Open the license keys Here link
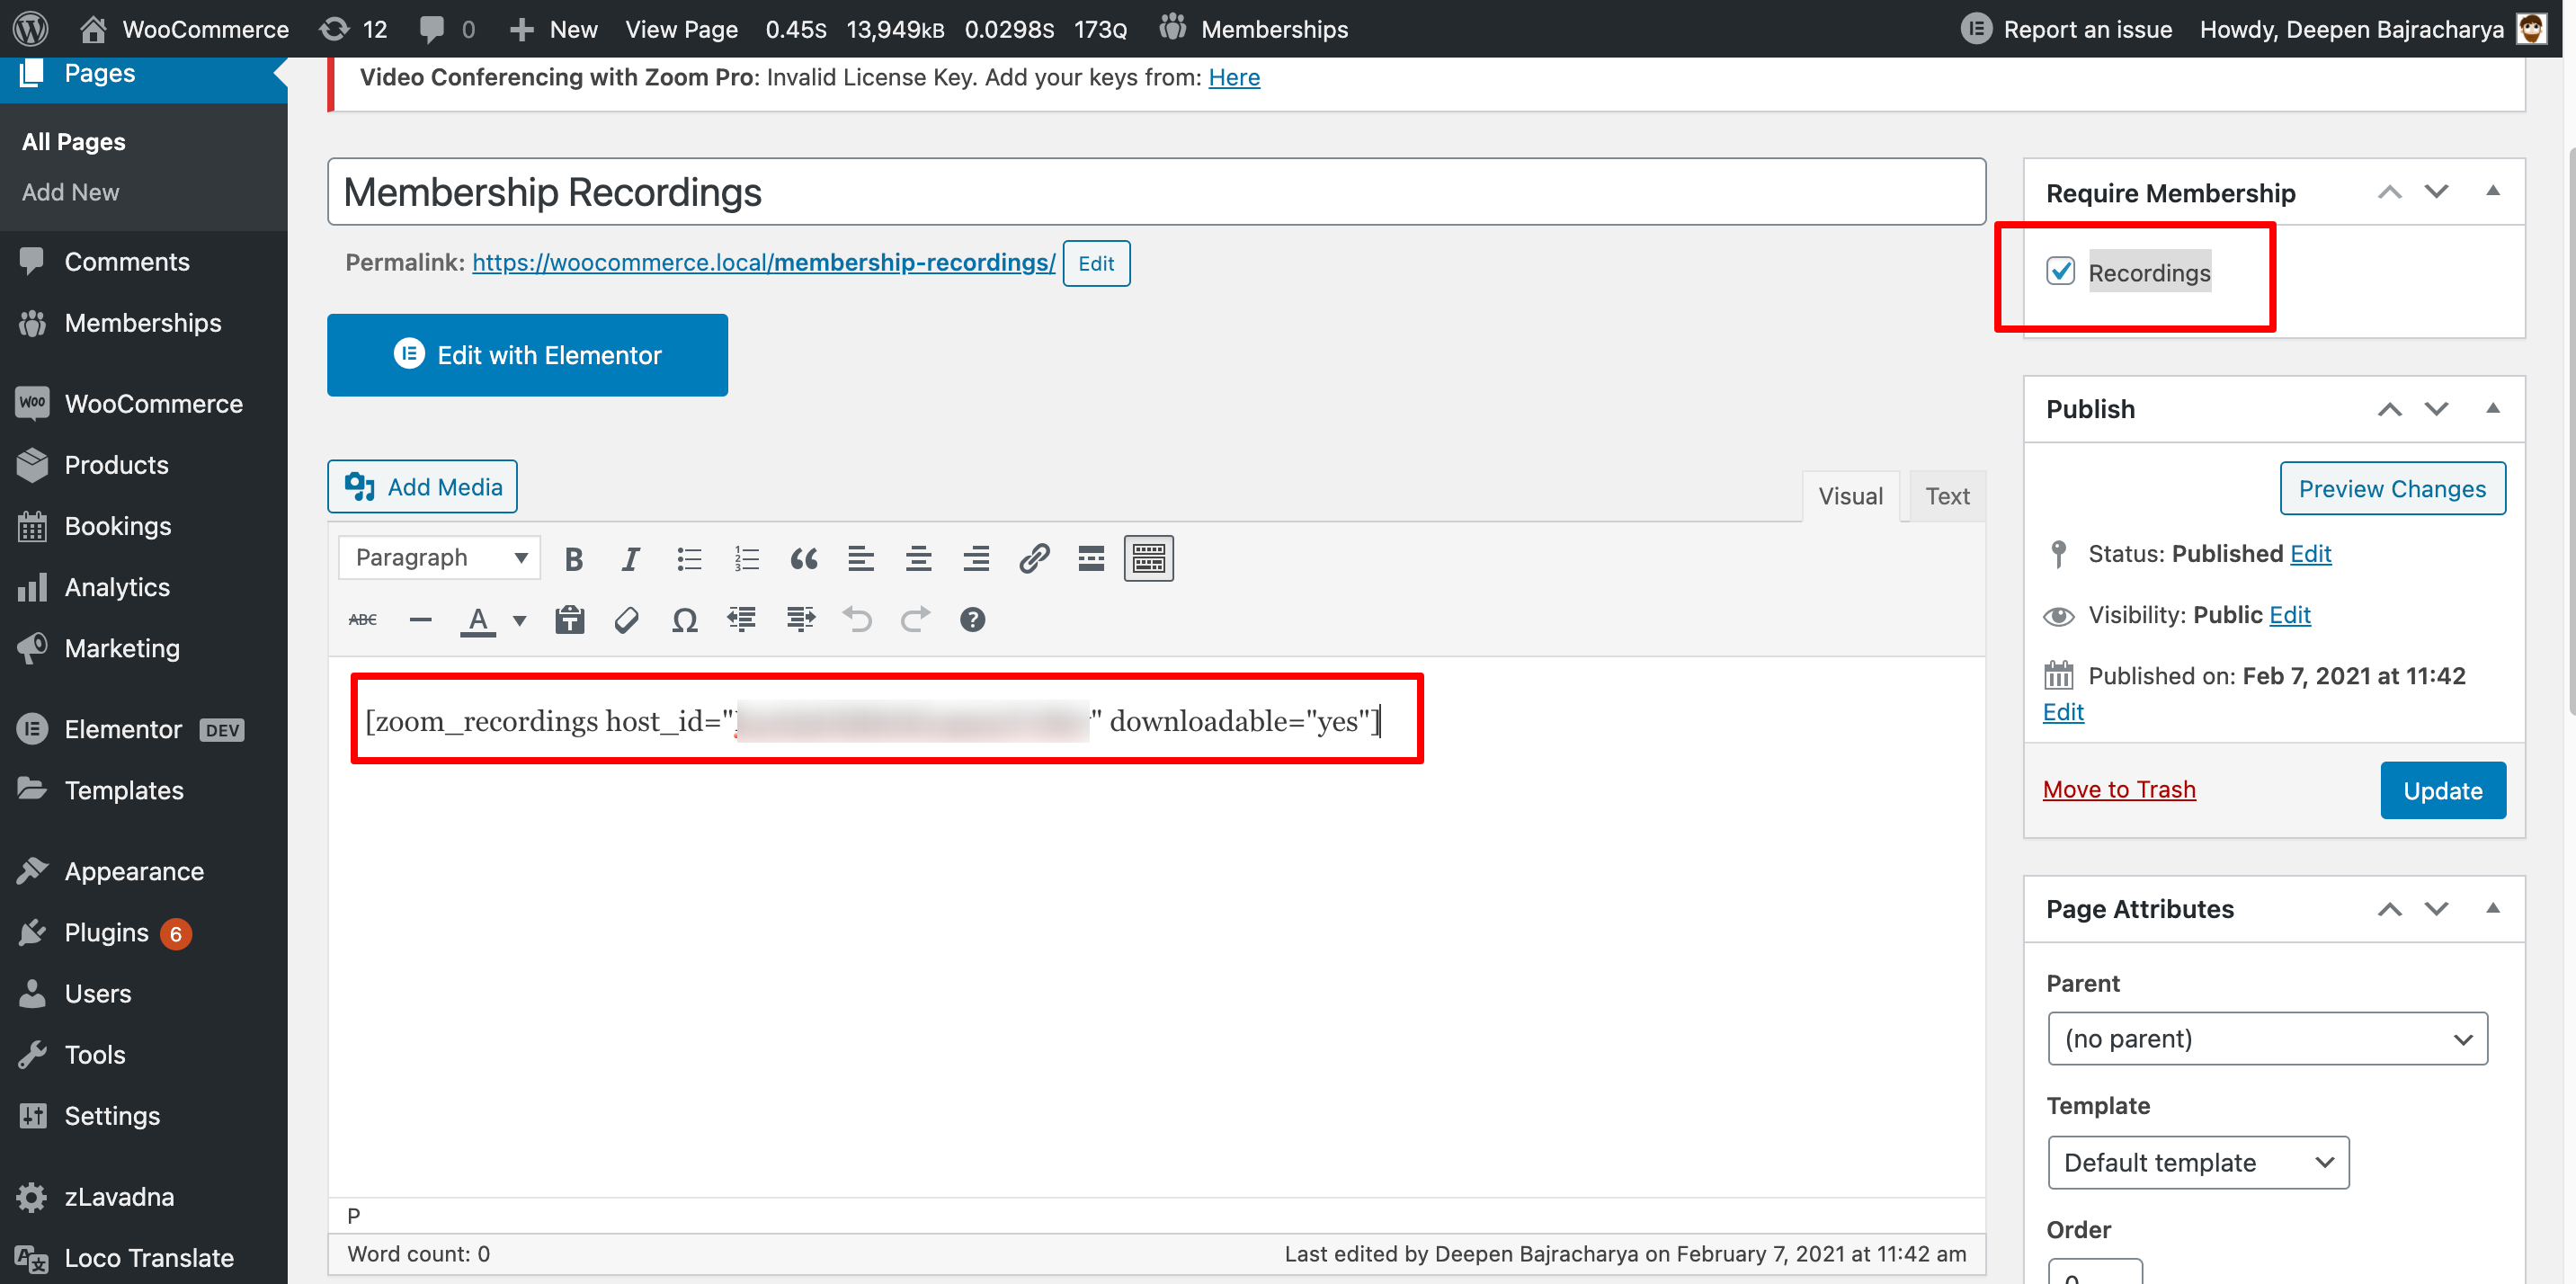The width and height of the screenshot is (2576, 1284). pyautogui.click(x=1234, y=77)
